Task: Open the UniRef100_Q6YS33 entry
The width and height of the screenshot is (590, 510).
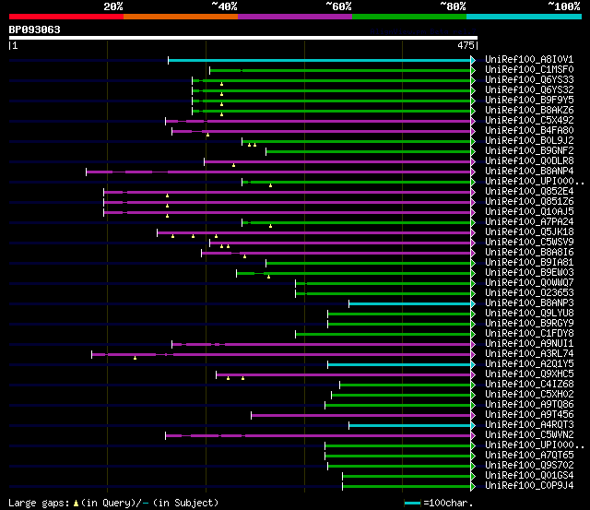Action: click(x=529, y=80)
